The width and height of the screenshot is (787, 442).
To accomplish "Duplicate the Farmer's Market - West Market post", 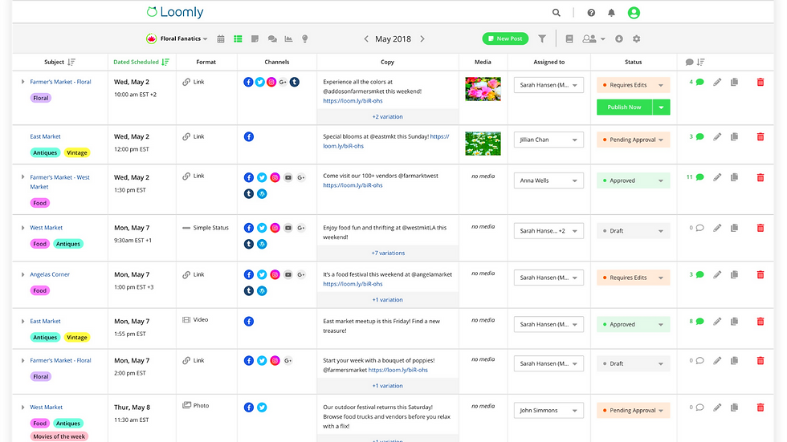I will tap(734, 177).
